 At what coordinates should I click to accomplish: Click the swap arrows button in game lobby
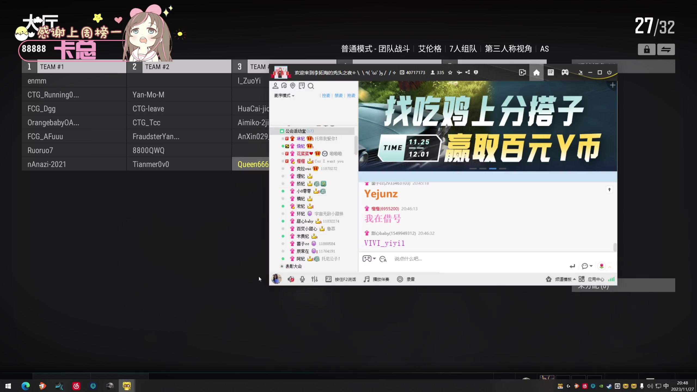(666, 50)
